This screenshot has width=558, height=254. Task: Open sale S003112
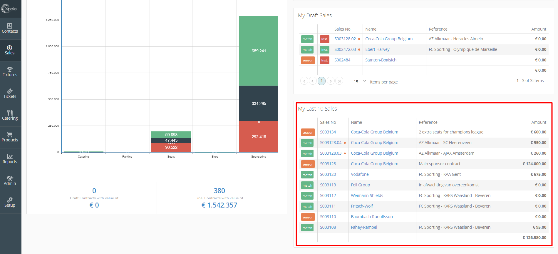click(328, 195)
